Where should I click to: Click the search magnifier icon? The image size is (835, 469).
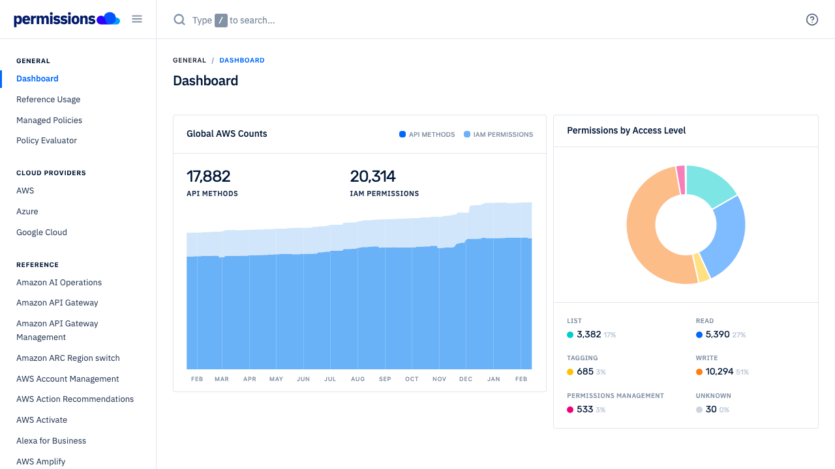179,20
